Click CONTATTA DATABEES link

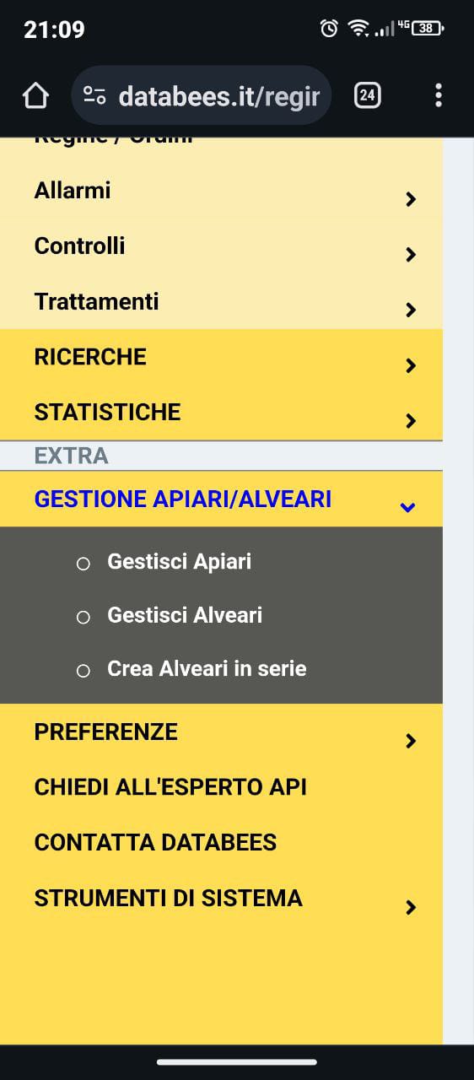pyautogui.click(x=155, y=843)
